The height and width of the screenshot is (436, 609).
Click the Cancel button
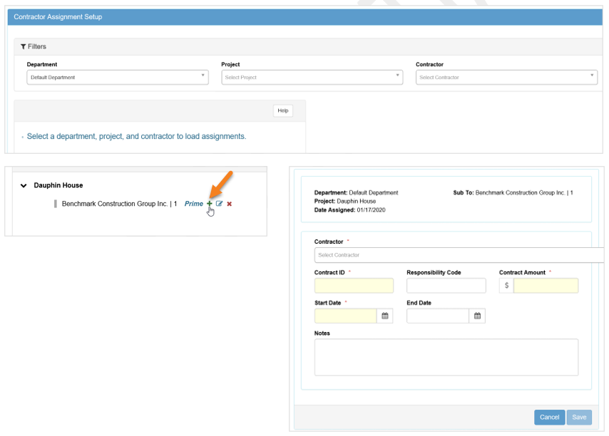point(550,417)
